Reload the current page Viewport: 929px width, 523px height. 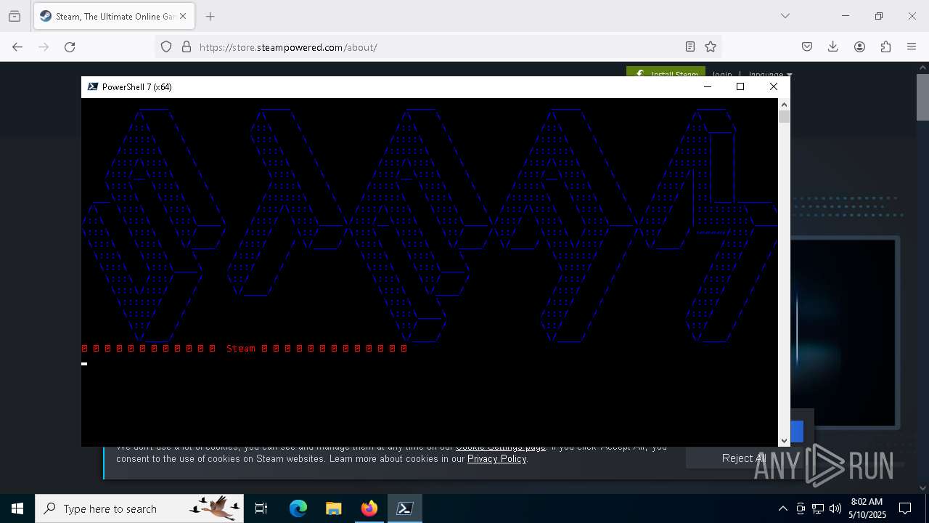[x=70, y=46]
